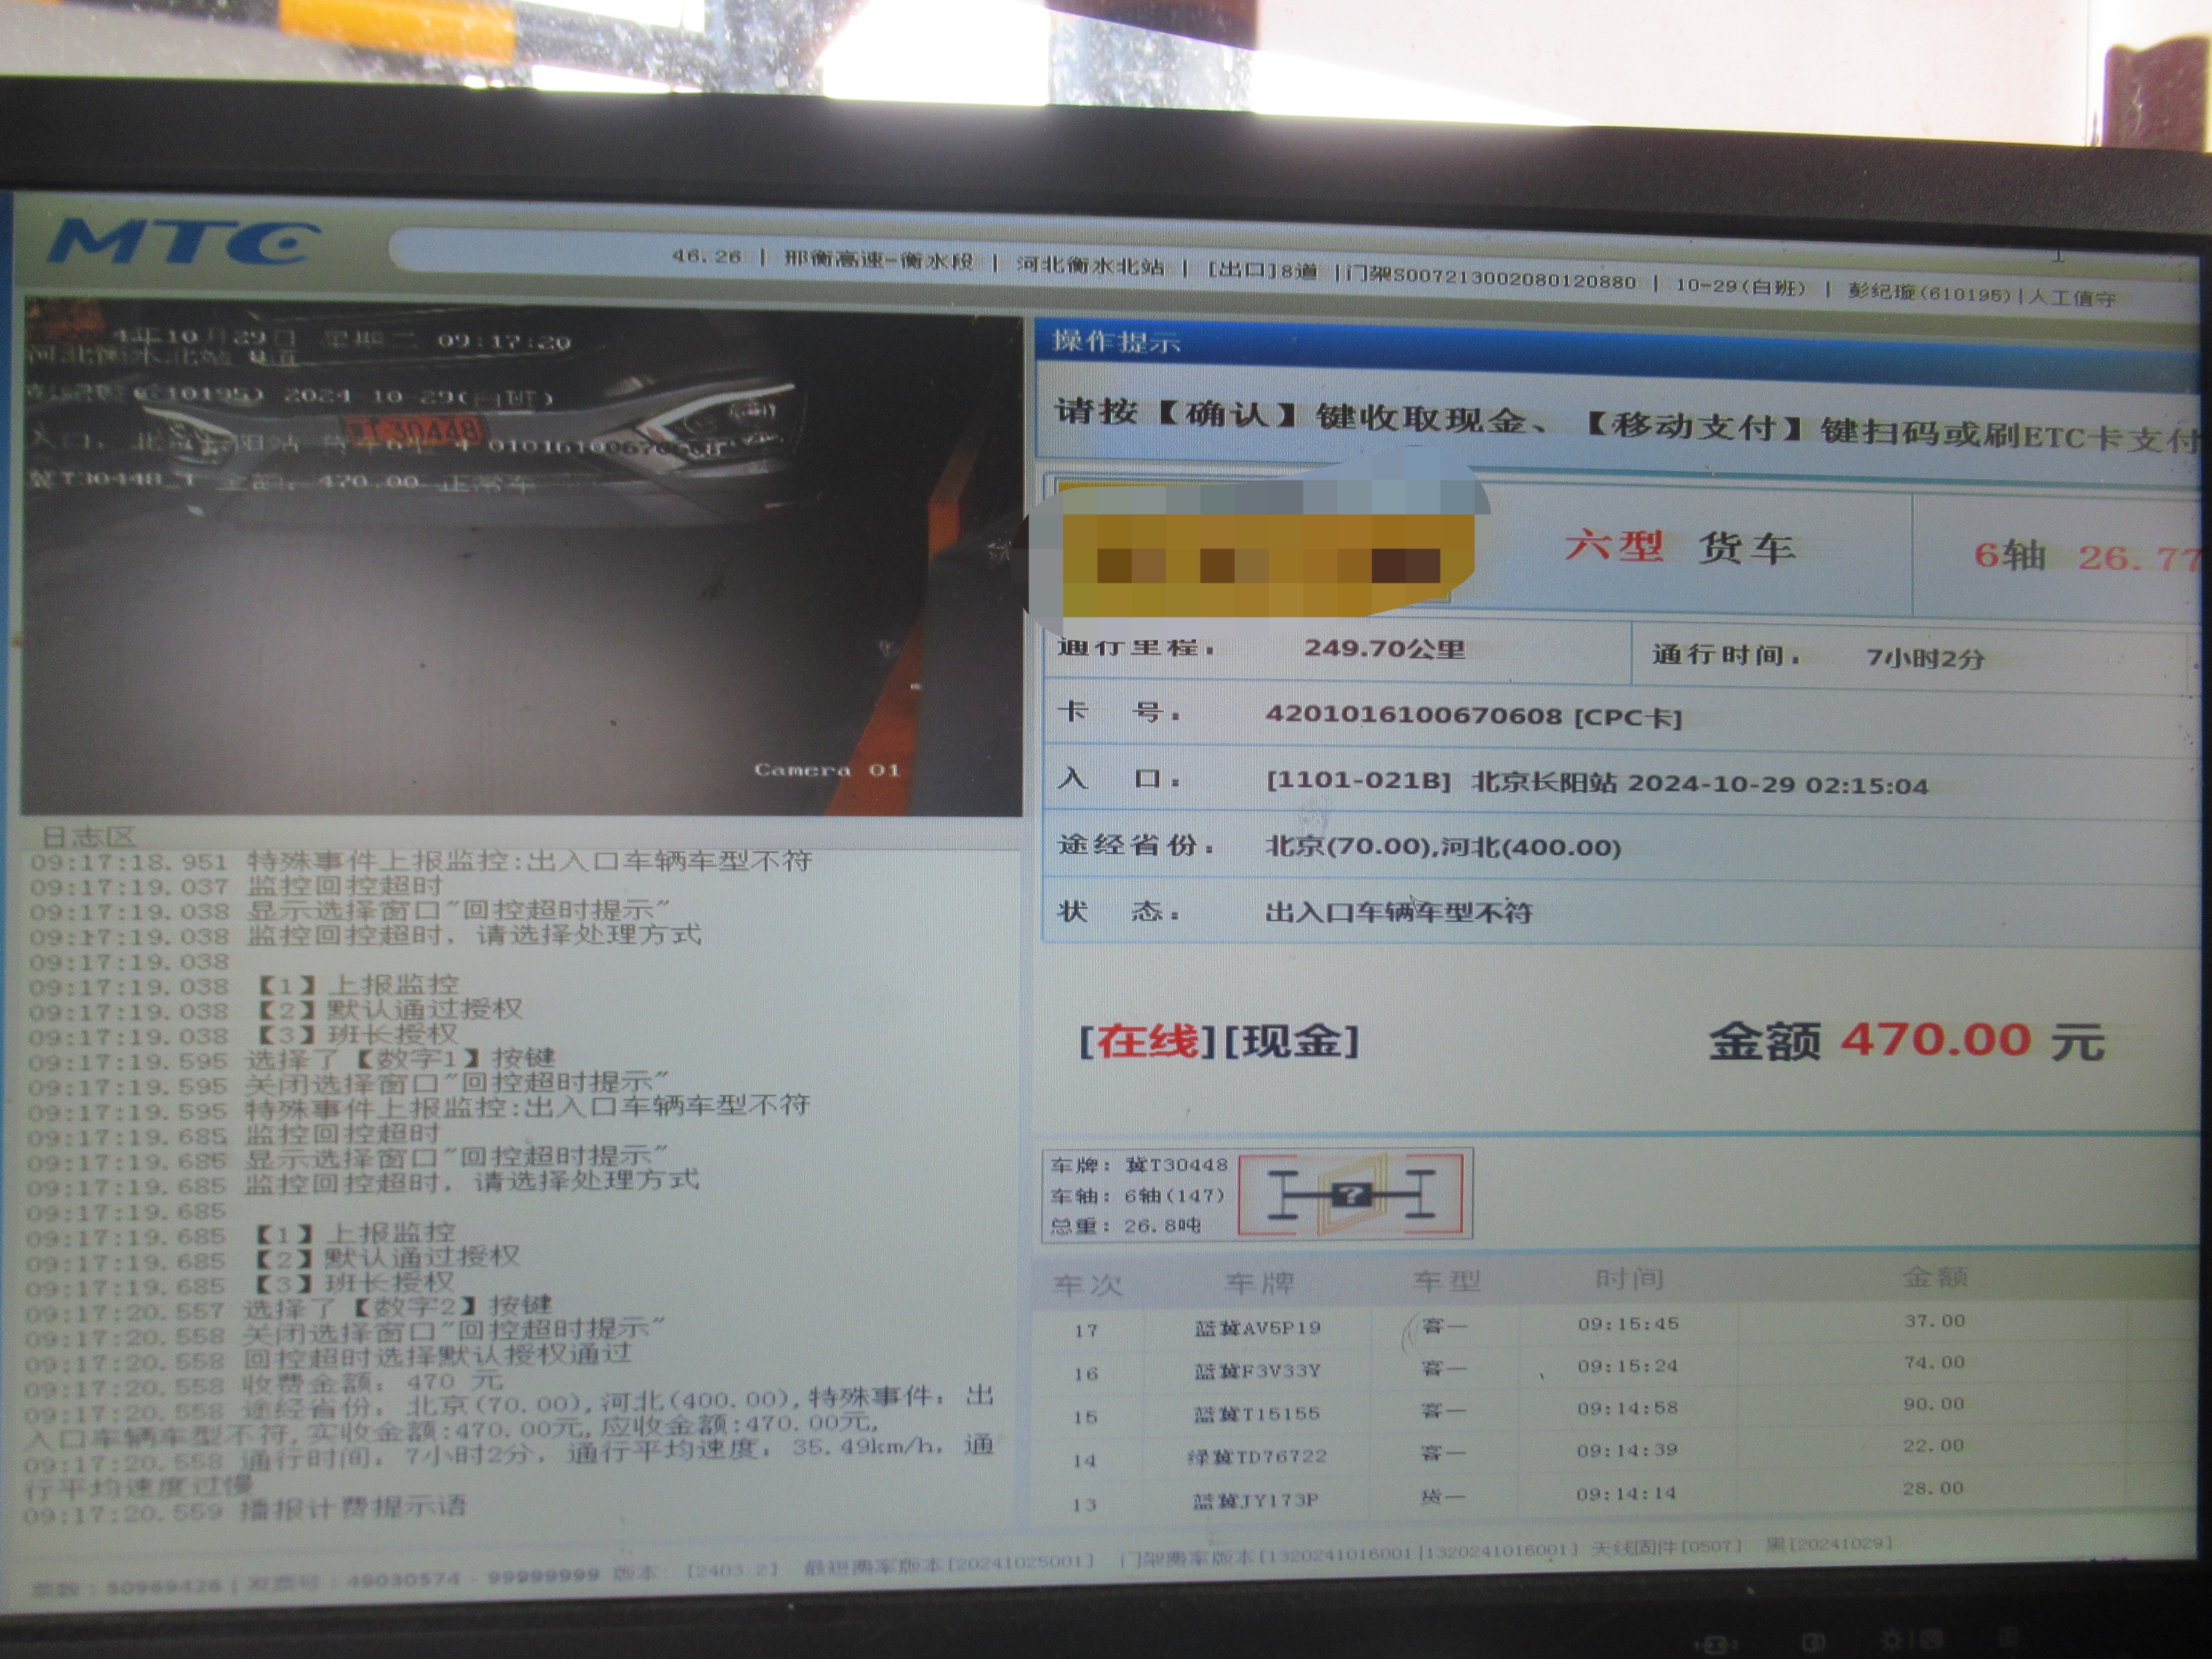
Task: Click log line 选择了【数字1】按键
Action: point(291,1058)
